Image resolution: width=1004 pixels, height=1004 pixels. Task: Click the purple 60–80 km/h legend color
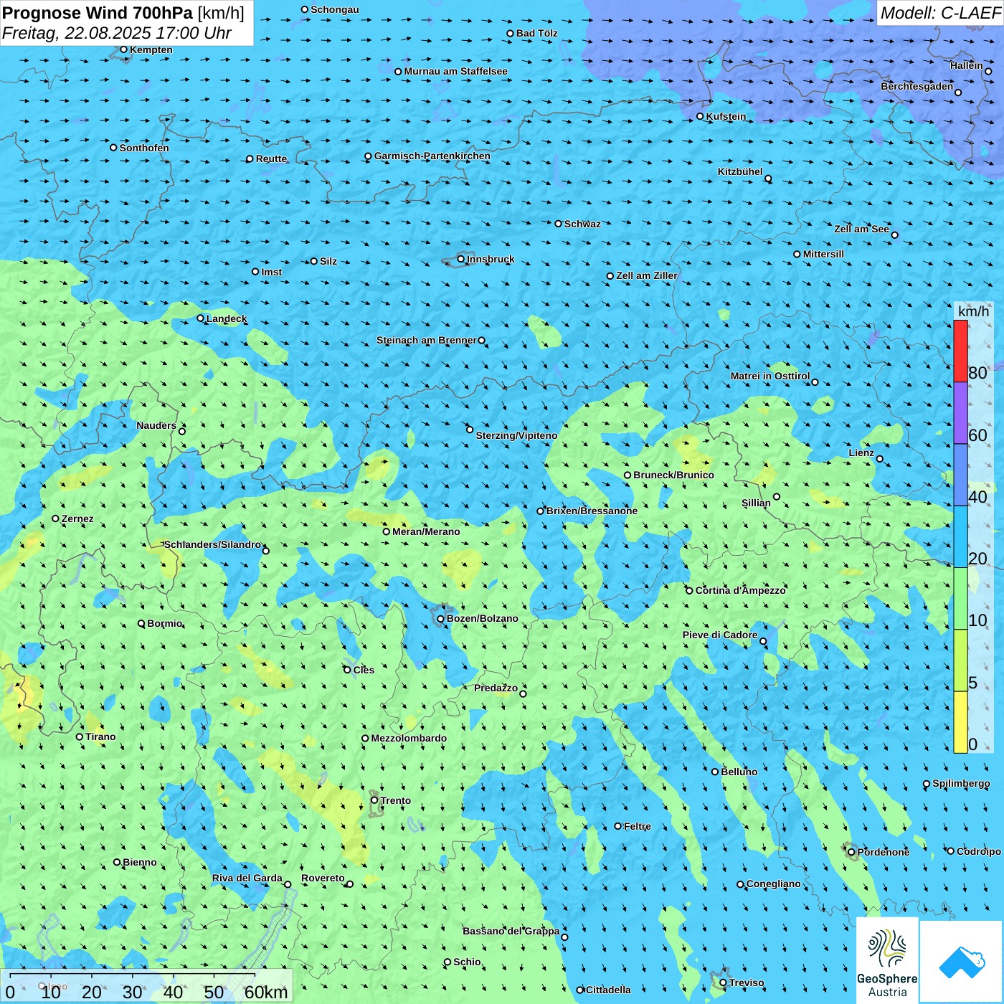click(x=960, y=413)
